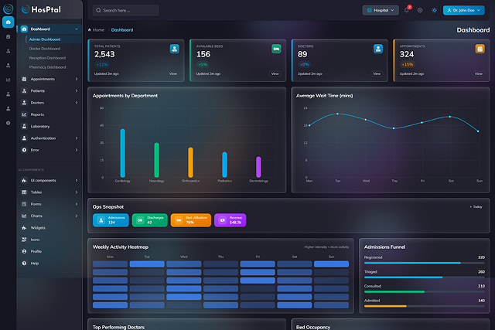Open the Laboratory menu item
495x330 pixels.
click(x=49, y=126)
